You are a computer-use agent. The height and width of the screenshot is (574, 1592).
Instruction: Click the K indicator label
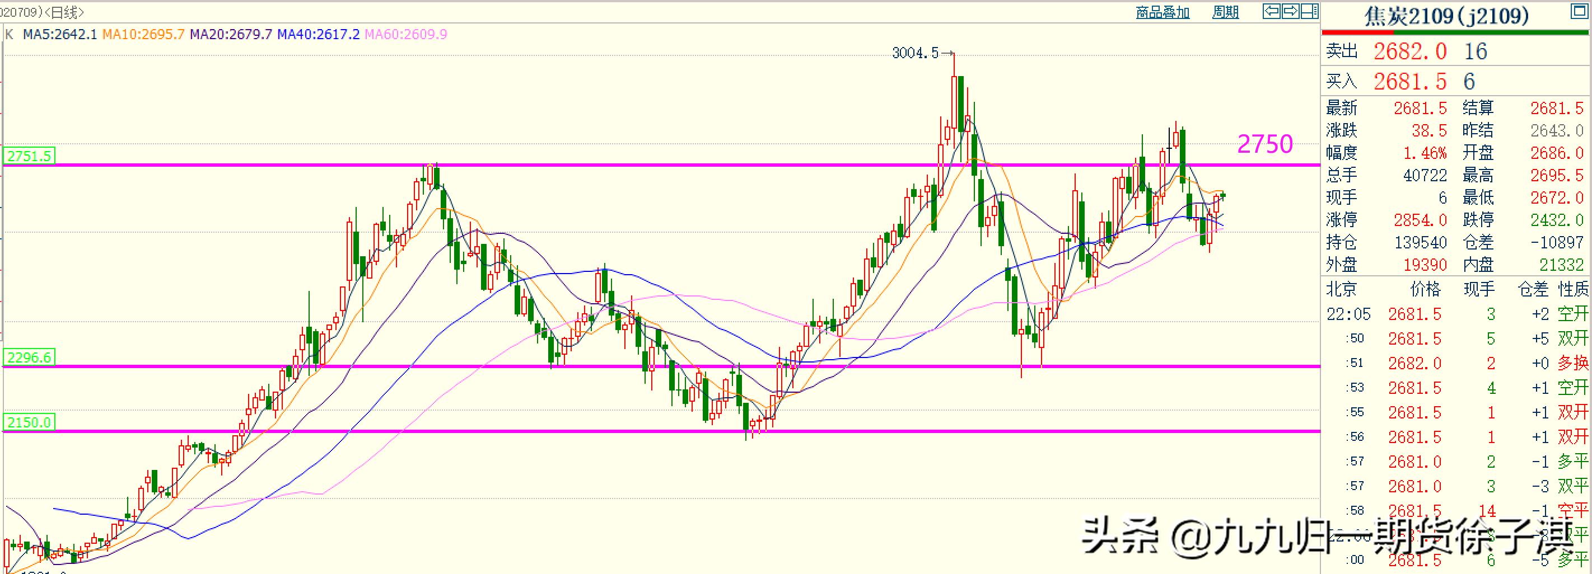pos(8,35)
